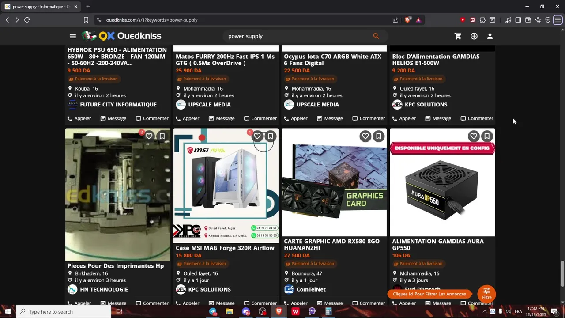Bookmark the GAMDIAS AURA GP550 listing
The image size is (565, 318).
tap(486, 136)
